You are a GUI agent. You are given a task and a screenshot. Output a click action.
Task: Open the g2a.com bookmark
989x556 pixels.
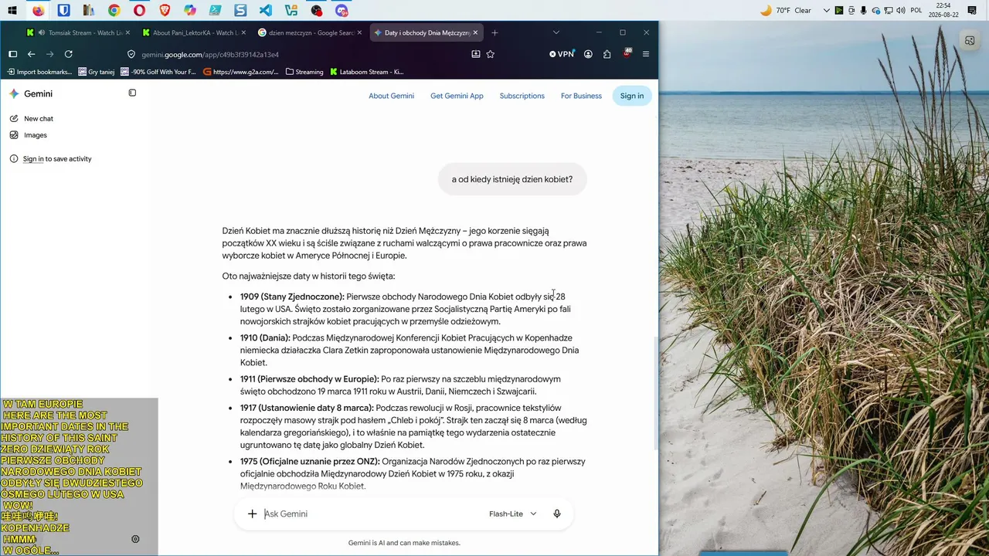(241, 72)
